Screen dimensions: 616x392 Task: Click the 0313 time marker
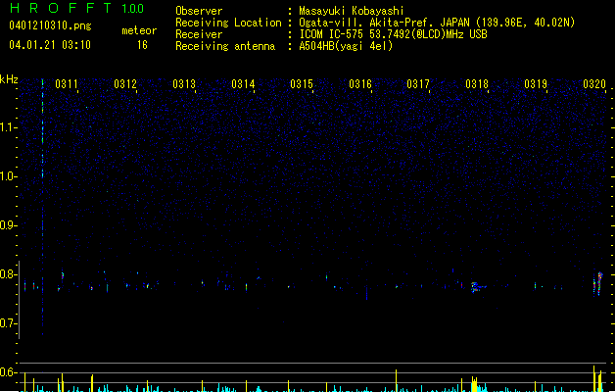pyautogui.click(x=184, y=84)
